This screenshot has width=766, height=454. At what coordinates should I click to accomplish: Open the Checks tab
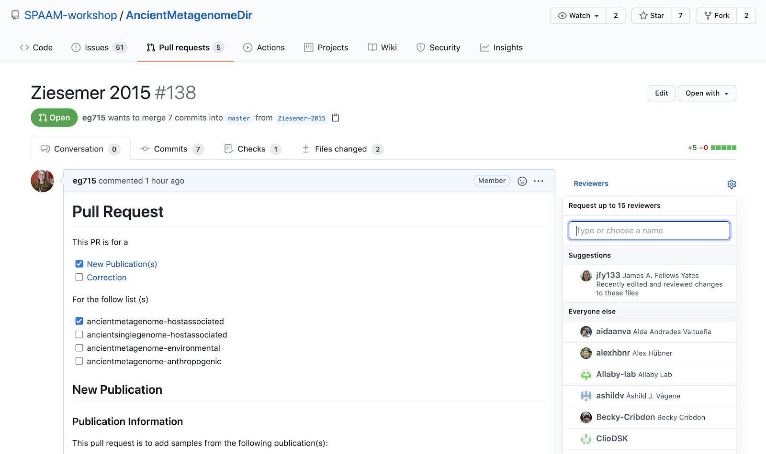click(252, 149)
